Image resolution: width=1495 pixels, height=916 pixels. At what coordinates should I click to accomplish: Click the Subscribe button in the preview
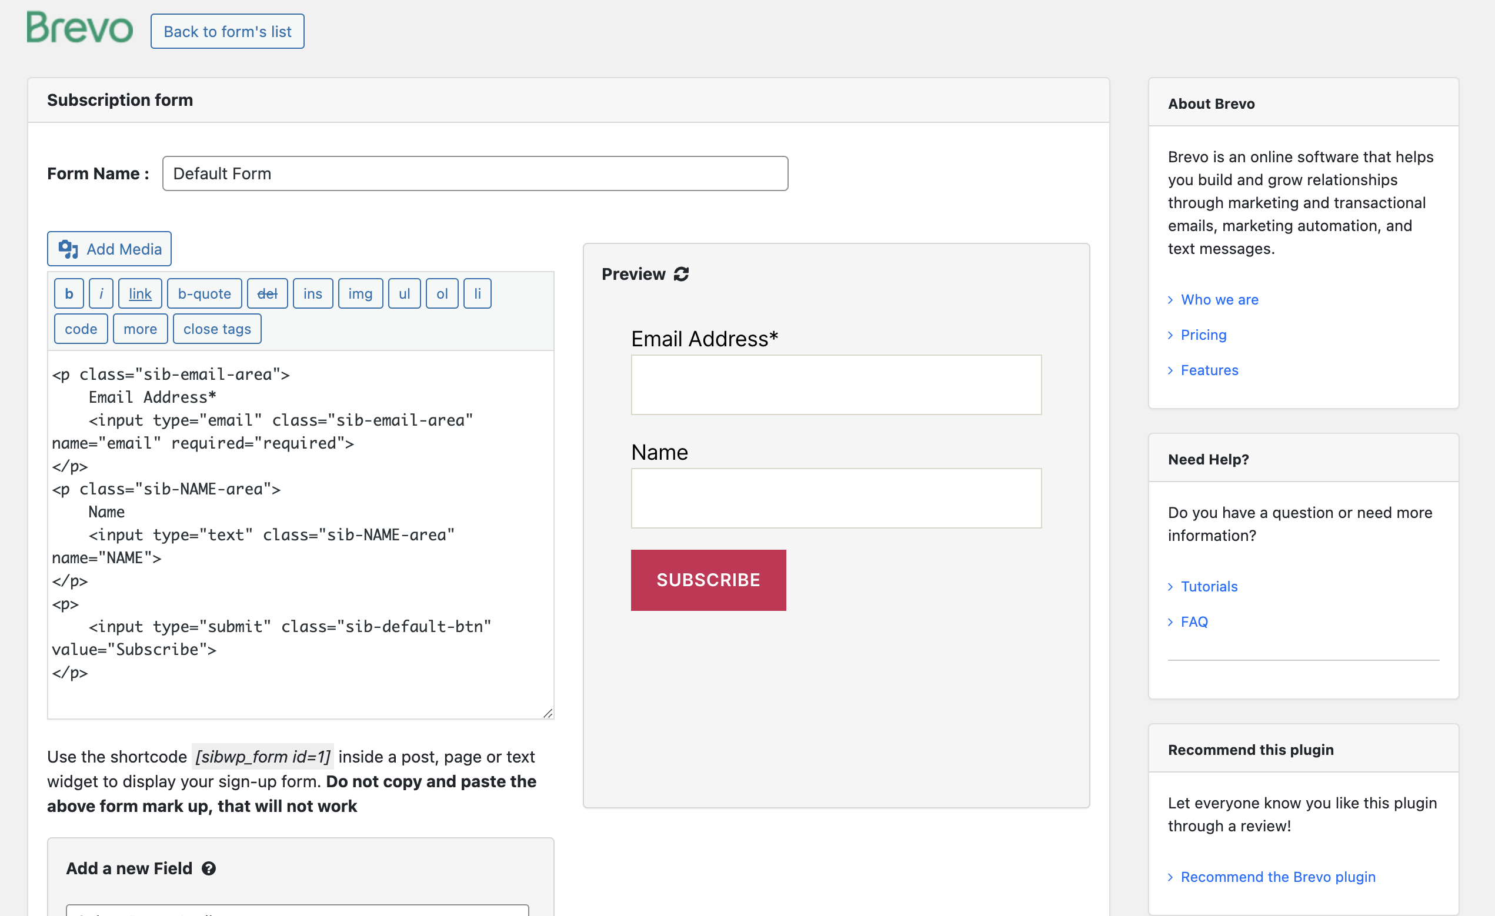click(x=708, y=579)
